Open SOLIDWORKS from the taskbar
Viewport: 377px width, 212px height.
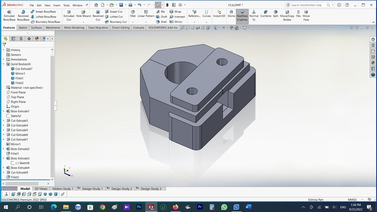151,207
